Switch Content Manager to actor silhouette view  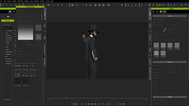click(x=14, y=11)
